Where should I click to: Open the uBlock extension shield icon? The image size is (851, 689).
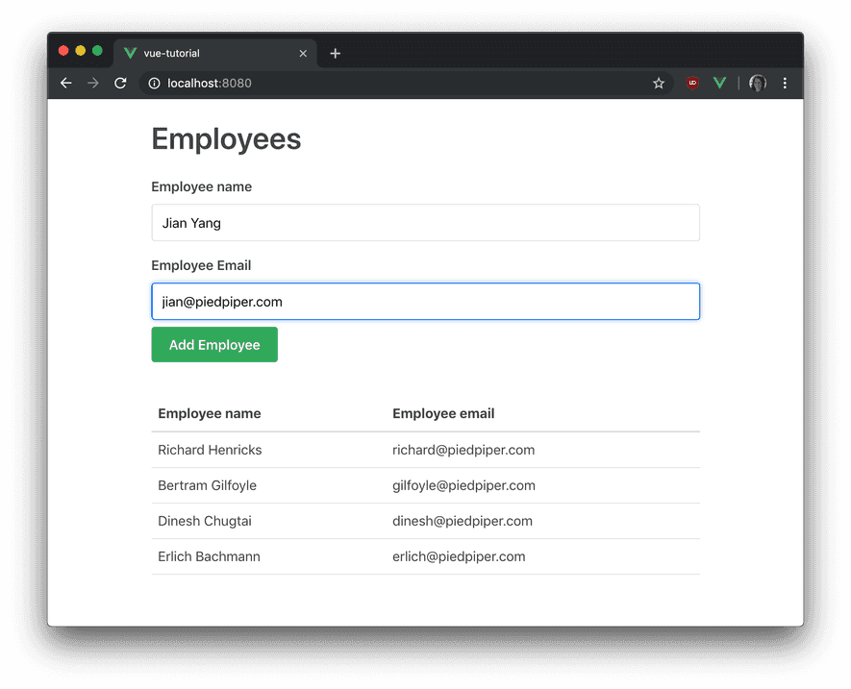tap(691, 83)
